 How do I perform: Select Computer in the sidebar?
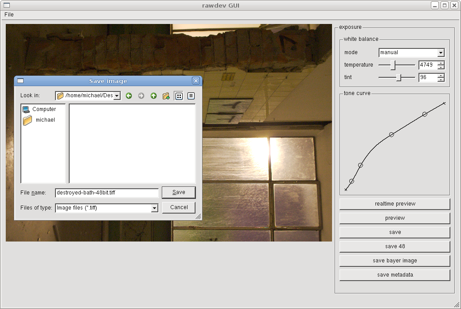43,109
